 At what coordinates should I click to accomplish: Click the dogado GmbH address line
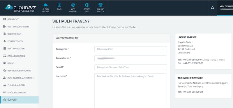(185, 42)
